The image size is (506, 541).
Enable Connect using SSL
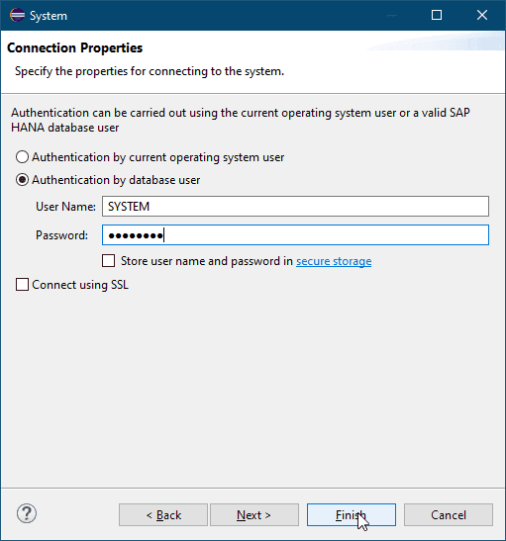pos(22,285)
